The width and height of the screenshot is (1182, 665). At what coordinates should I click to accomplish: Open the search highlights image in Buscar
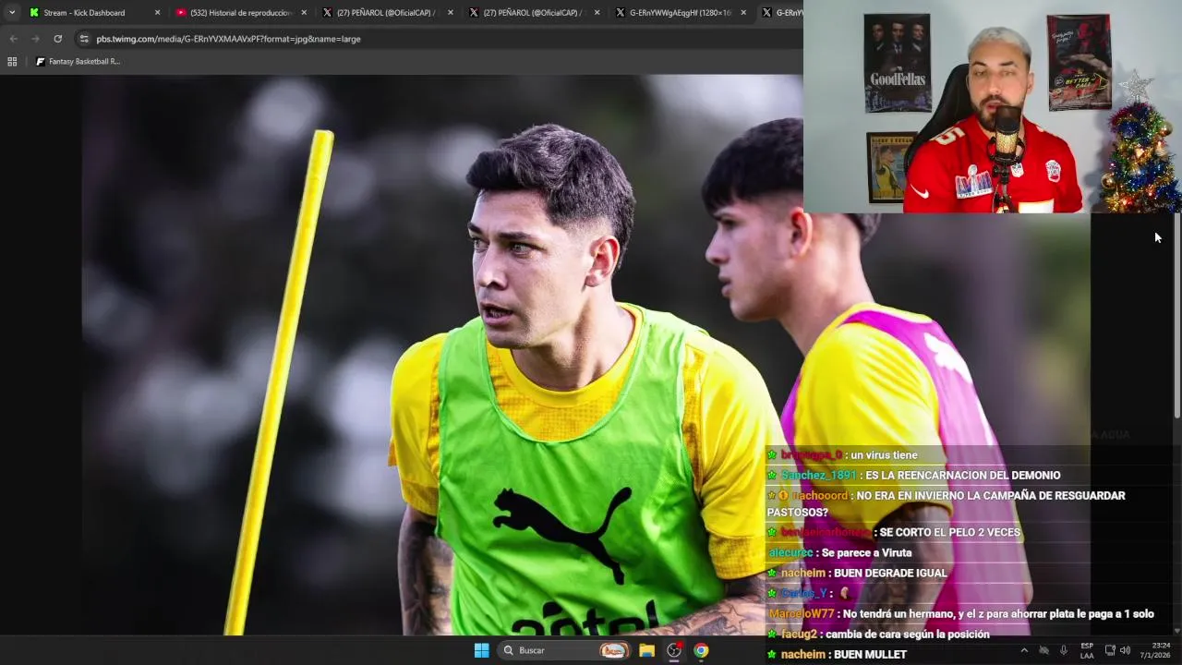pyautogui.click(x=613, y=650)
